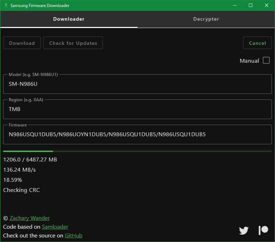This screenshot has width=275, height=242.
Task: Maximize the Samsung Firmware Downloader window
Action: coord(251,6)
